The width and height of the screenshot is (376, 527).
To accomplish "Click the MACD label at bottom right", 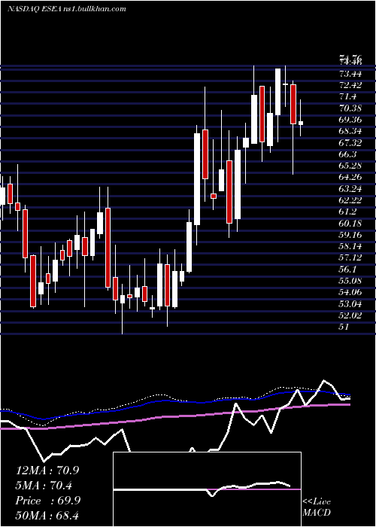I will [x=317, y=513].
